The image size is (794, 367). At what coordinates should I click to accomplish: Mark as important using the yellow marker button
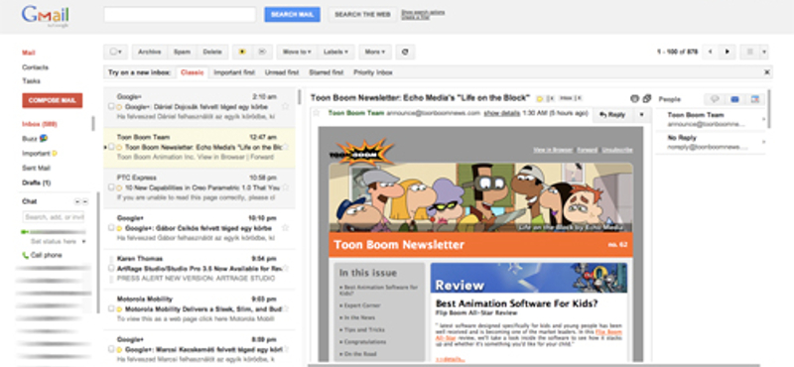[242, 52]
